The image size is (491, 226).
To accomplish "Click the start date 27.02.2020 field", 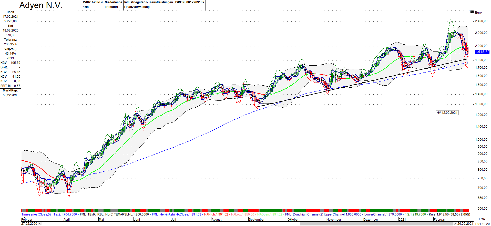I will (29, 224).
